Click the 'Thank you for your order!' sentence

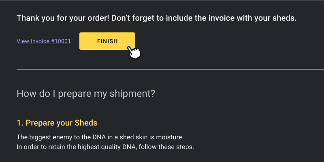tap(63, 18)
